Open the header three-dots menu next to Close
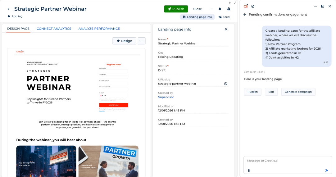The width and height of the screenshot is (336, 177). pos(211,9)
